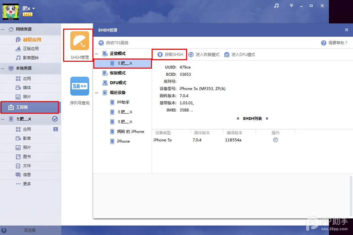This screenshot has width=353, height=235.
Task: Click the magnifier icon under 操作 column
Action: click(x=276, y=139)
